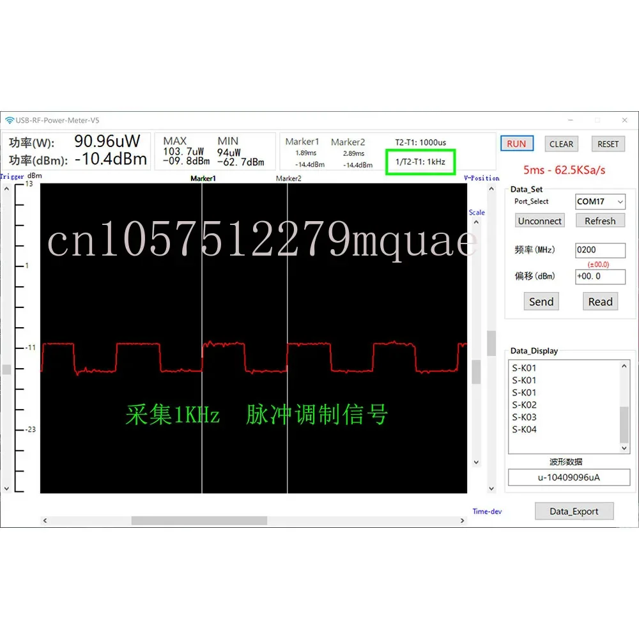This screenshot has height=639, width=639.
Task: Click the RUN button
Action: click(x=517, y=144)
